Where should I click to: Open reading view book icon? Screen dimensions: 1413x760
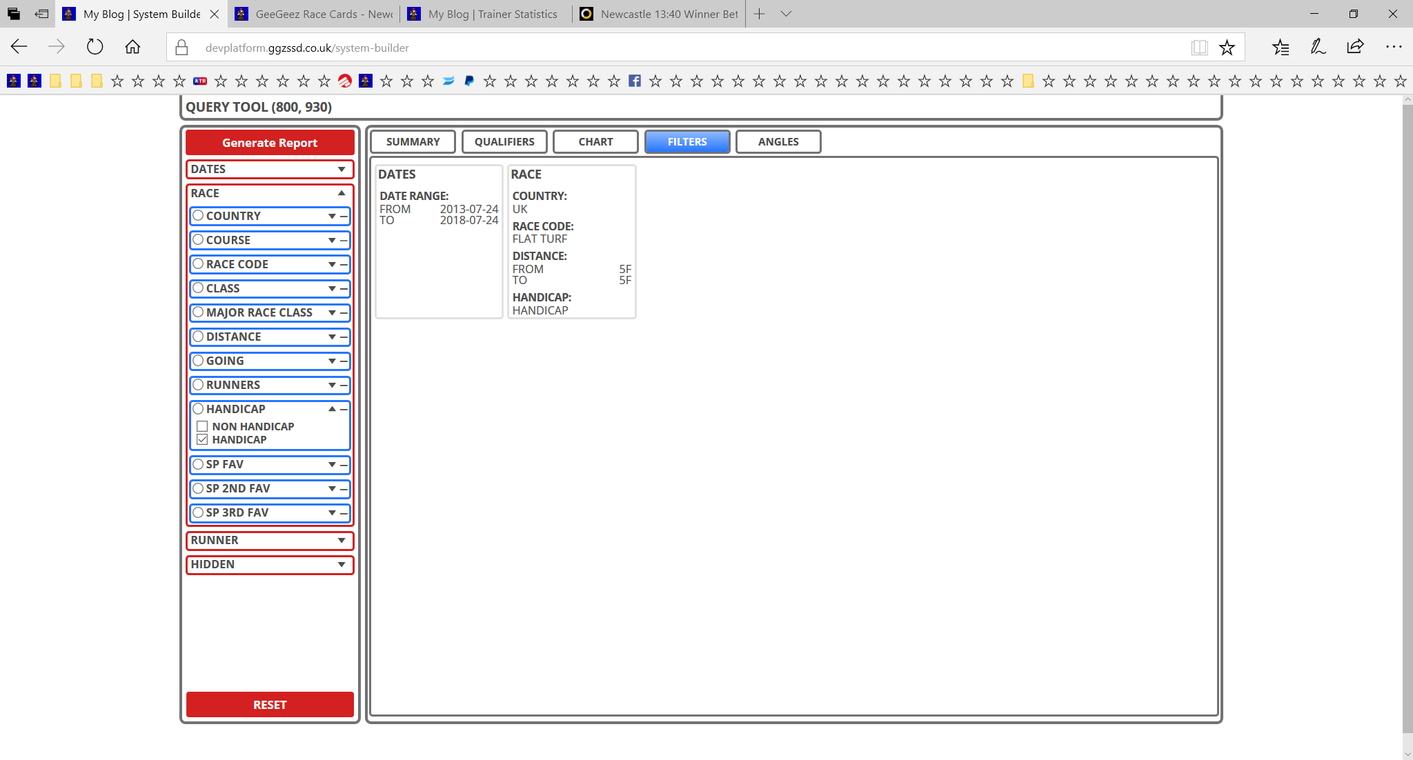pyautogui.click(x=1199, y=48)
